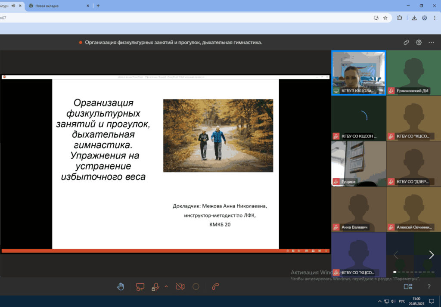Click the red recording indicator dot beside the title

[x=81, y=43]
